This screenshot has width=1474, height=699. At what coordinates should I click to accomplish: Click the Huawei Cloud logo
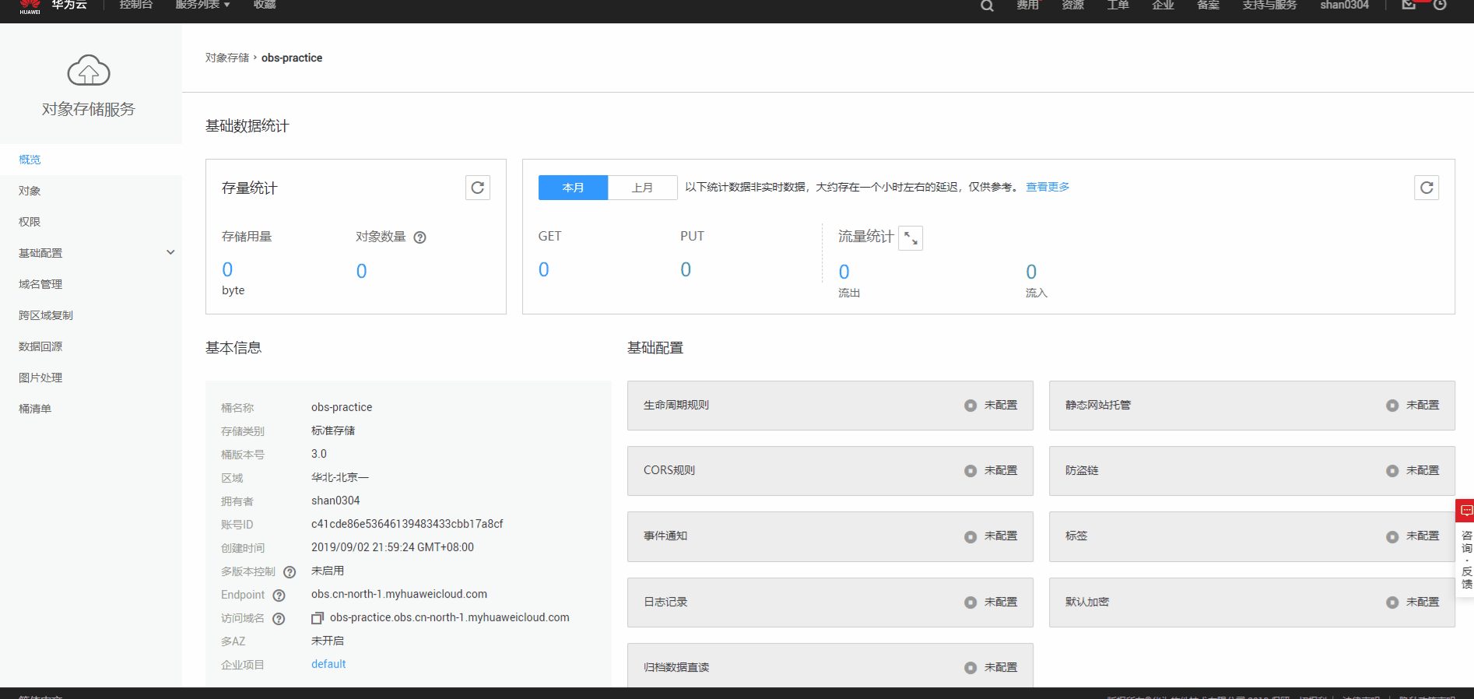pos(53,6)
